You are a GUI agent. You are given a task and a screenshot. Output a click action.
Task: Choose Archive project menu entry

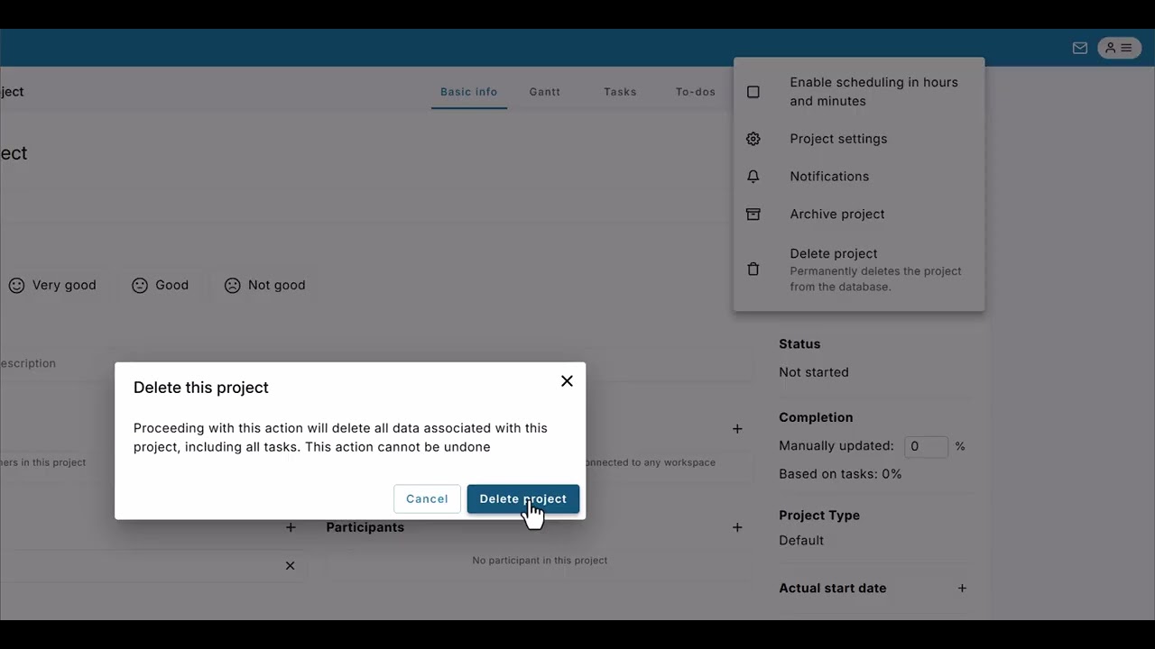click(859, 215)
